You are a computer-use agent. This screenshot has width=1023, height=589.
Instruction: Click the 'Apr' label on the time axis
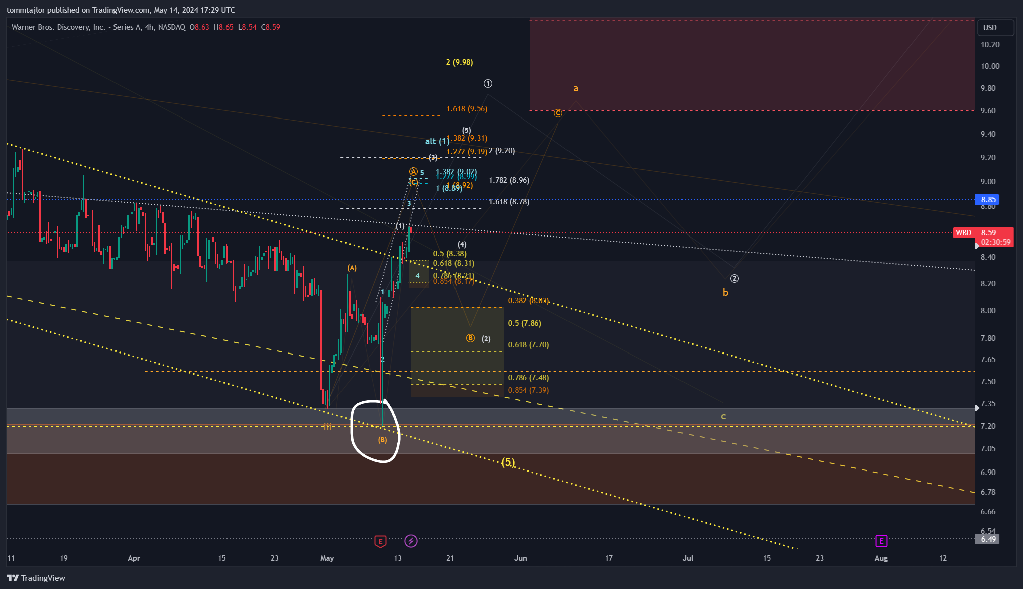(134, 558)
